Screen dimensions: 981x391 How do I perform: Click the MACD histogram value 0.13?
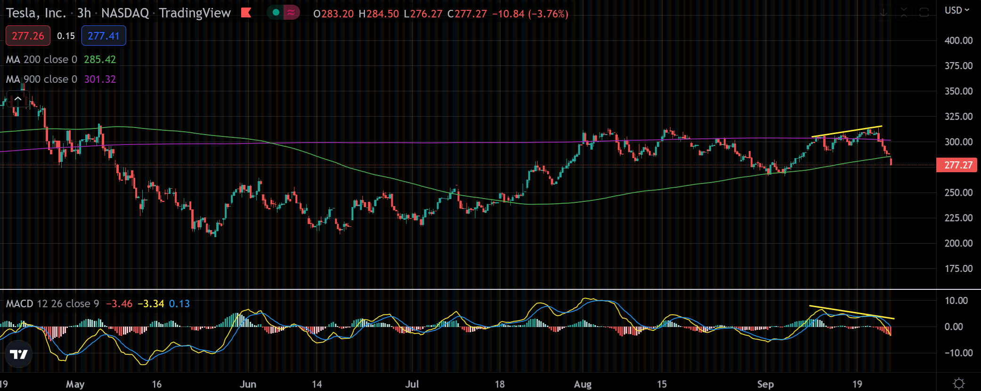(179, 303)
